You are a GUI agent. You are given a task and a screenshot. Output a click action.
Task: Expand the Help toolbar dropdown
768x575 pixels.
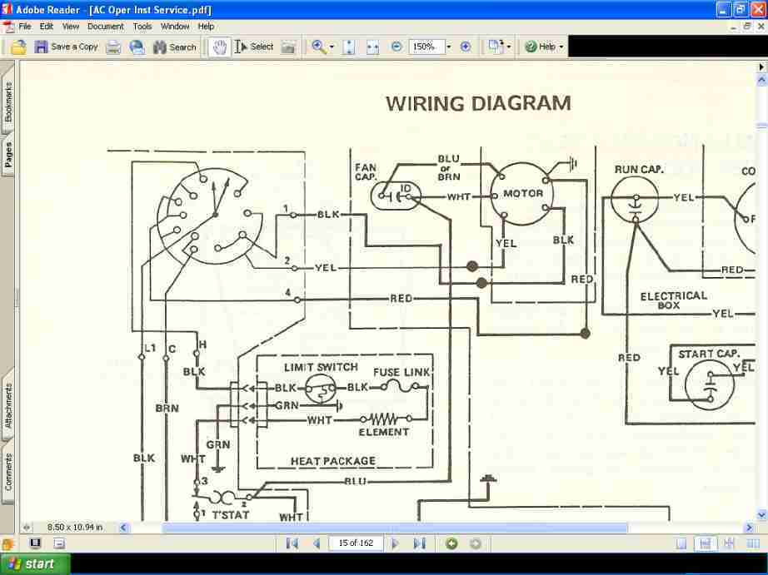click(x=561, y=47)
